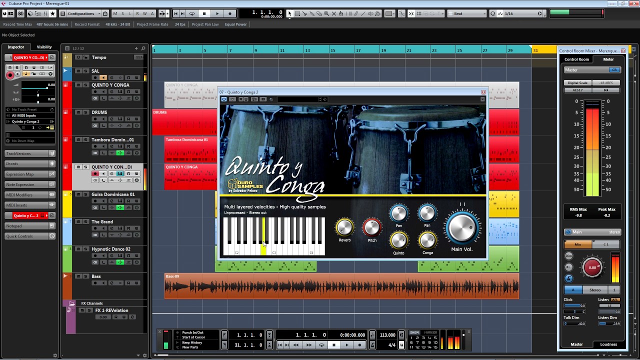
Task: Switch to Master tab at bottom
Action: point(576,344)
